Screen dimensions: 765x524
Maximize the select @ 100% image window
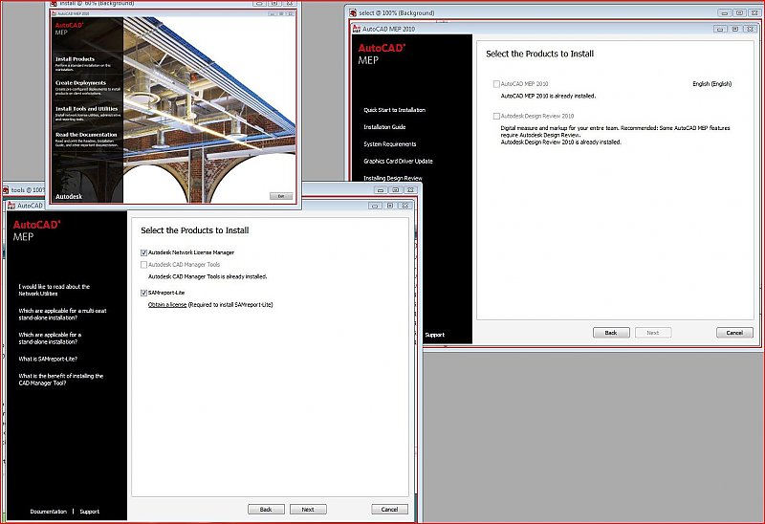pos(739,13)
